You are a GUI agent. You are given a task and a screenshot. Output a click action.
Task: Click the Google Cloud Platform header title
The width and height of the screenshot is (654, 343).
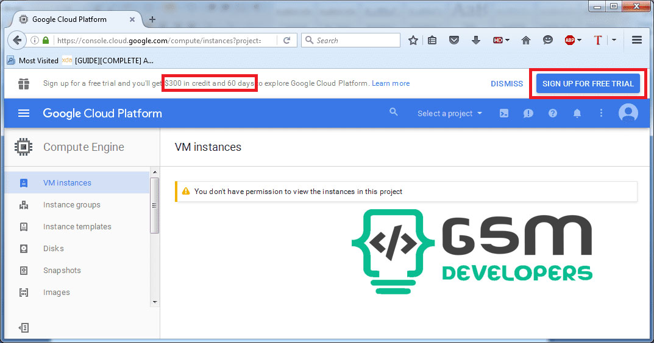coord(102,113)
